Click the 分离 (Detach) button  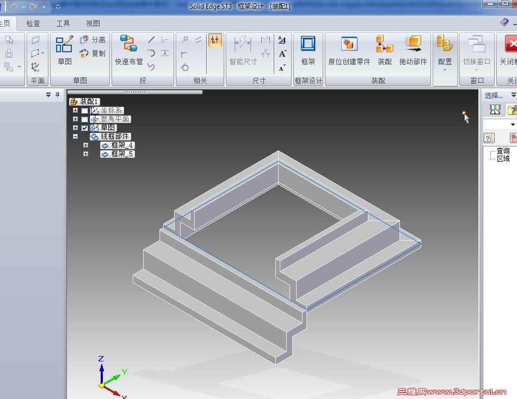[x=93, y=40]
